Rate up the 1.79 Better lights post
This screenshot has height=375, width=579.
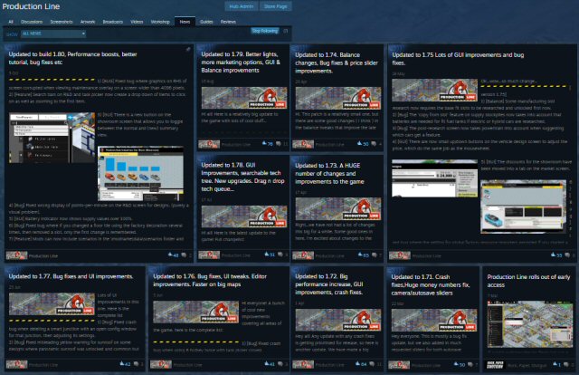264,143
